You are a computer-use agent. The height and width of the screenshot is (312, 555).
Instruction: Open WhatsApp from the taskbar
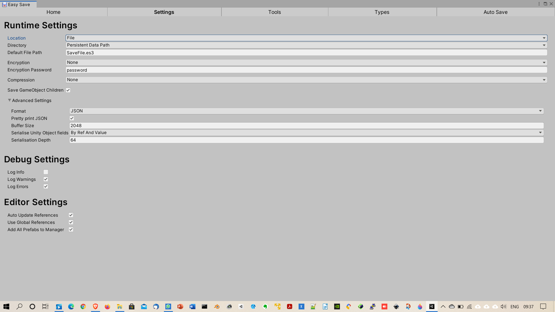(168, 307)
